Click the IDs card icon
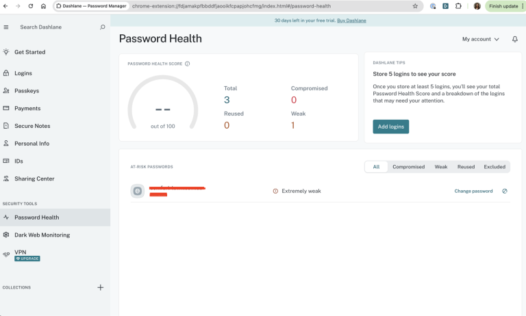 [6, 161]
